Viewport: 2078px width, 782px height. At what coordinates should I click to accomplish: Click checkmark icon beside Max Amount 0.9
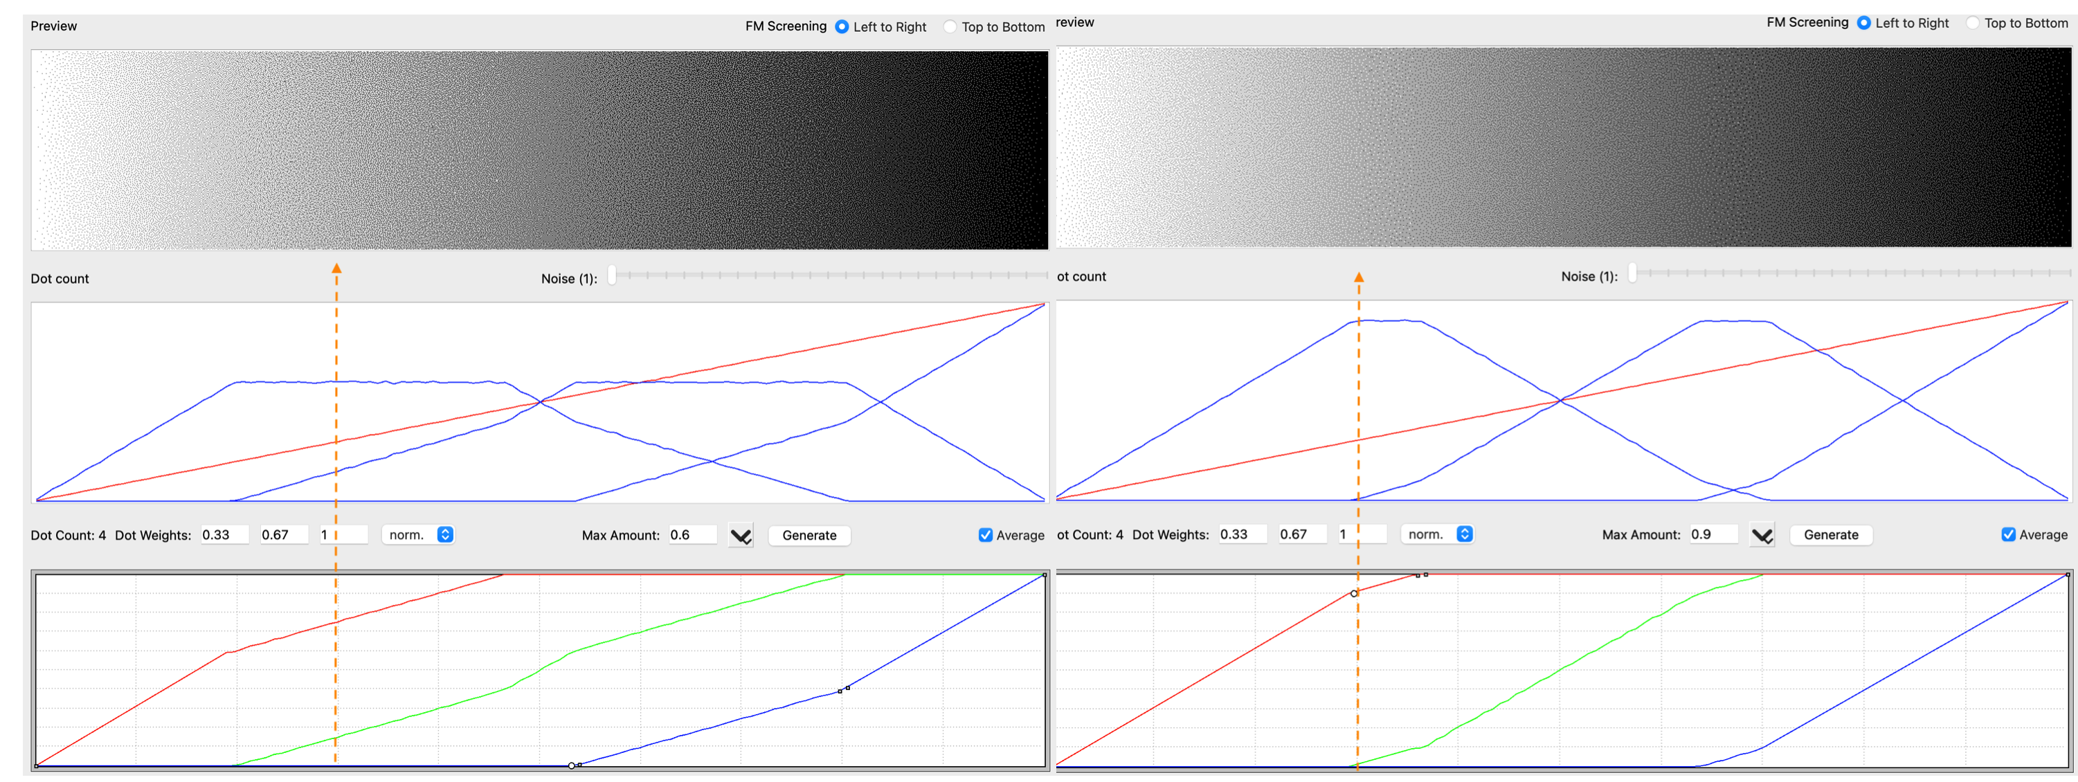click(x=1762, y=534)
